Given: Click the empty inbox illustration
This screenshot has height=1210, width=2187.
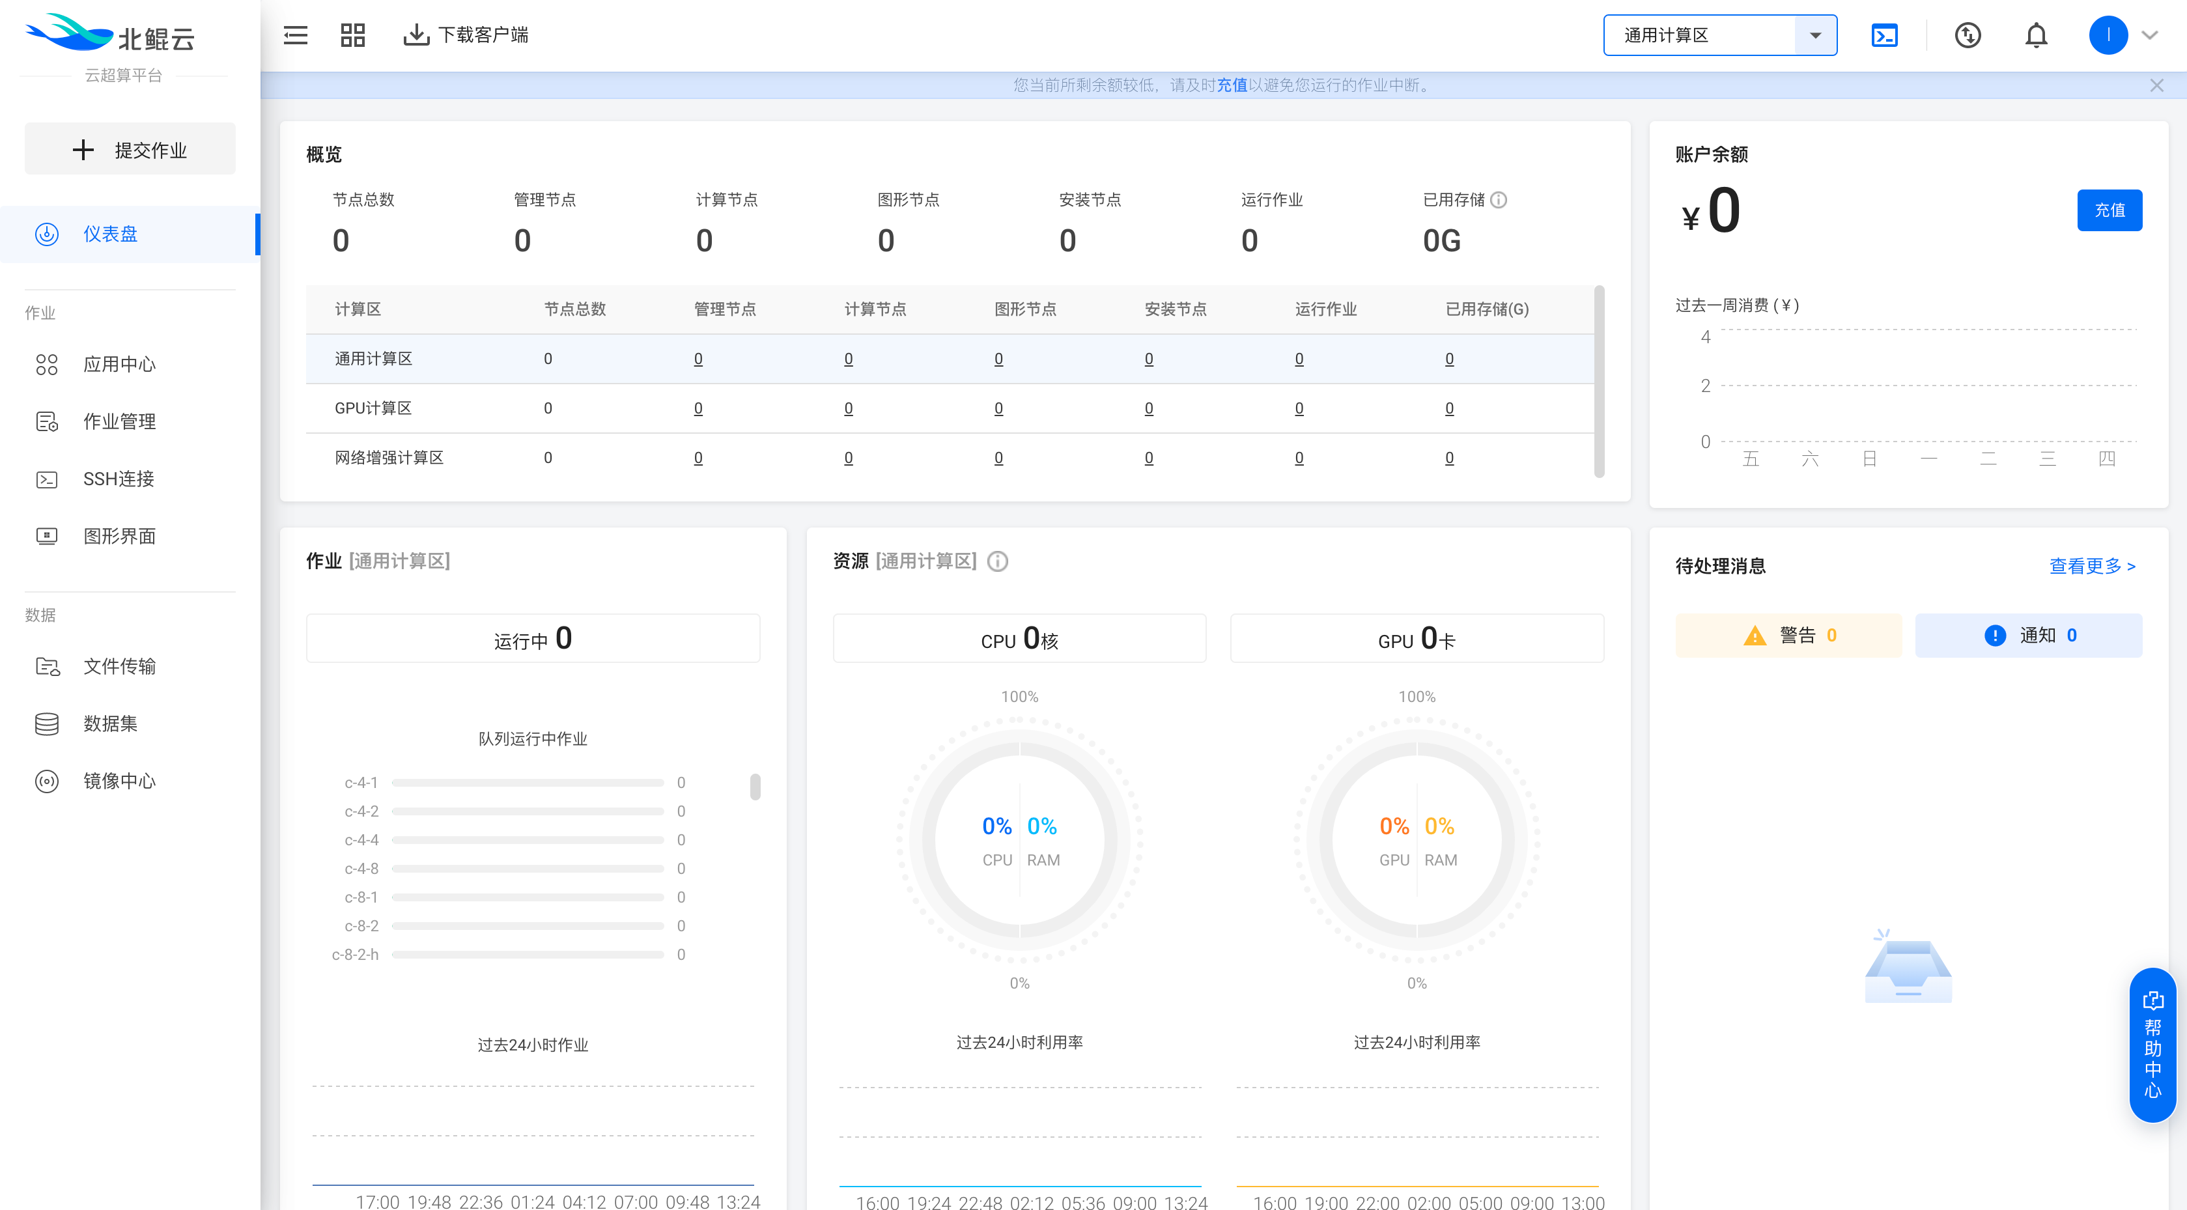Looking at the screenshot, I should (1908, 966).
